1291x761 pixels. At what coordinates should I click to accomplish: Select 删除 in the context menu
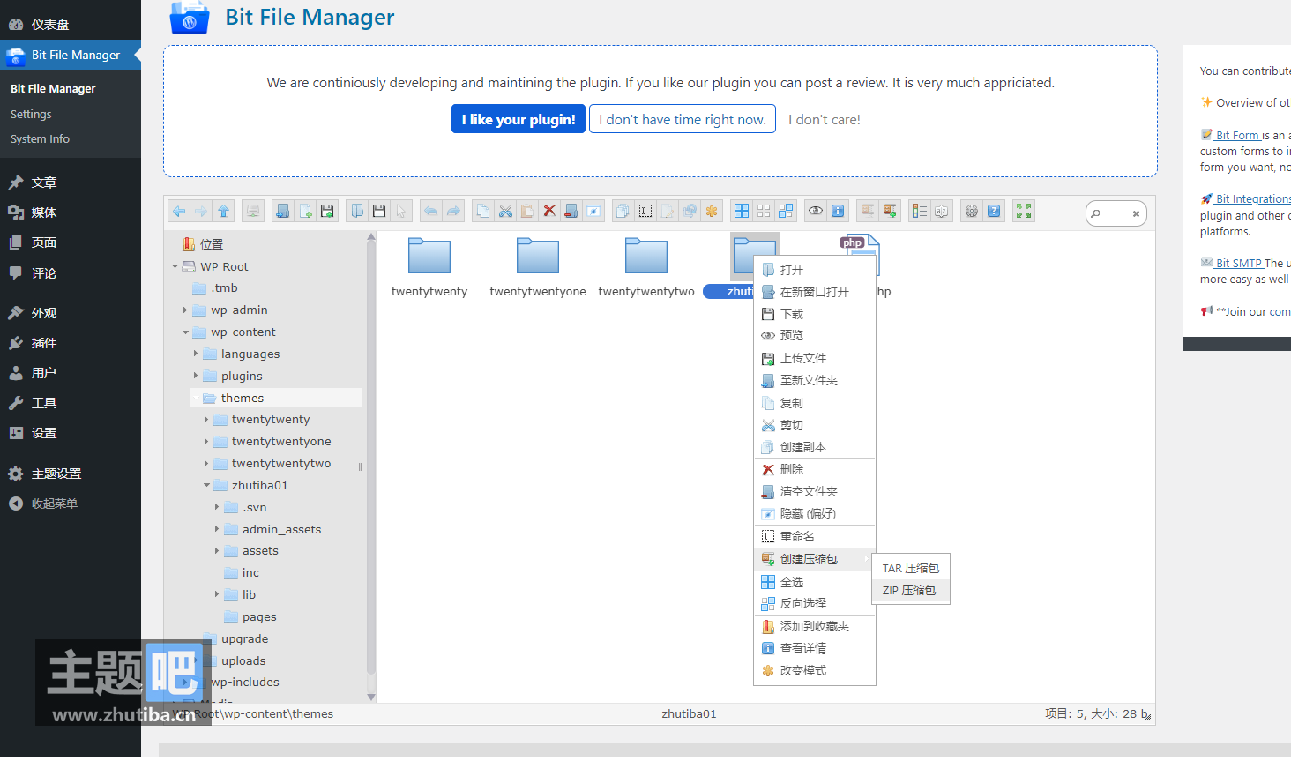tap(815, 469)
